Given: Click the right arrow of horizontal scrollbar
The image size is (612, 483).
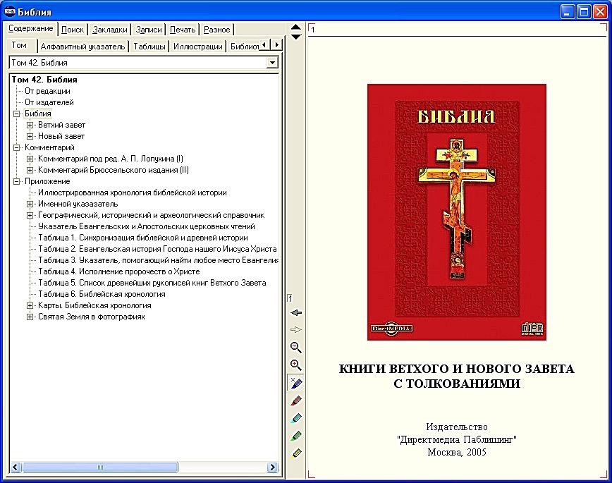Looking at the screenshot, I should (272, 467).
